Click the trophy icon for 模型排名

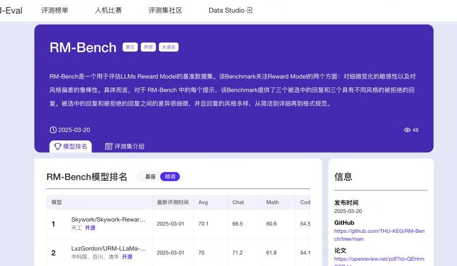point(58,147)
